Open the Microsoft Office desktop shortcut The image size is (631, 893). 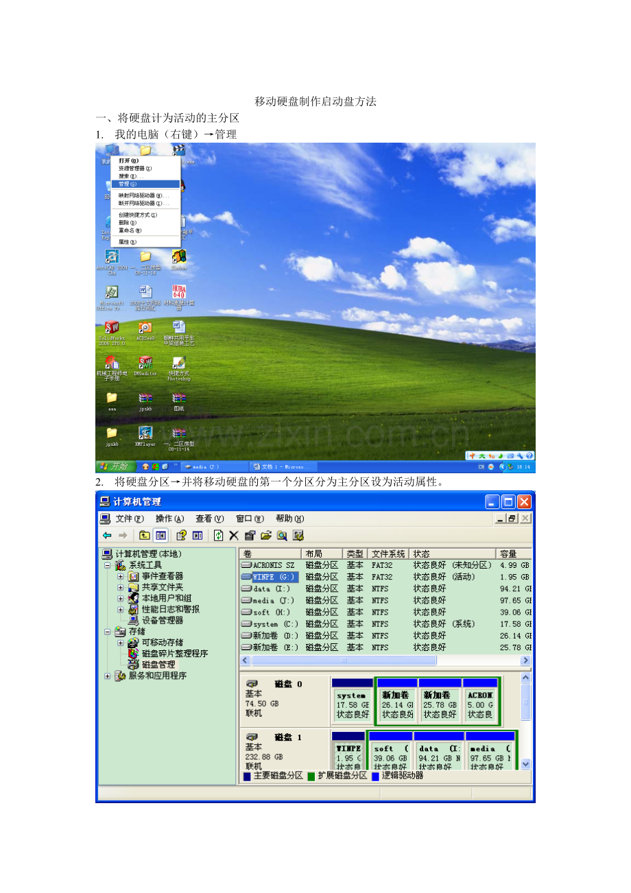(112, 298)
